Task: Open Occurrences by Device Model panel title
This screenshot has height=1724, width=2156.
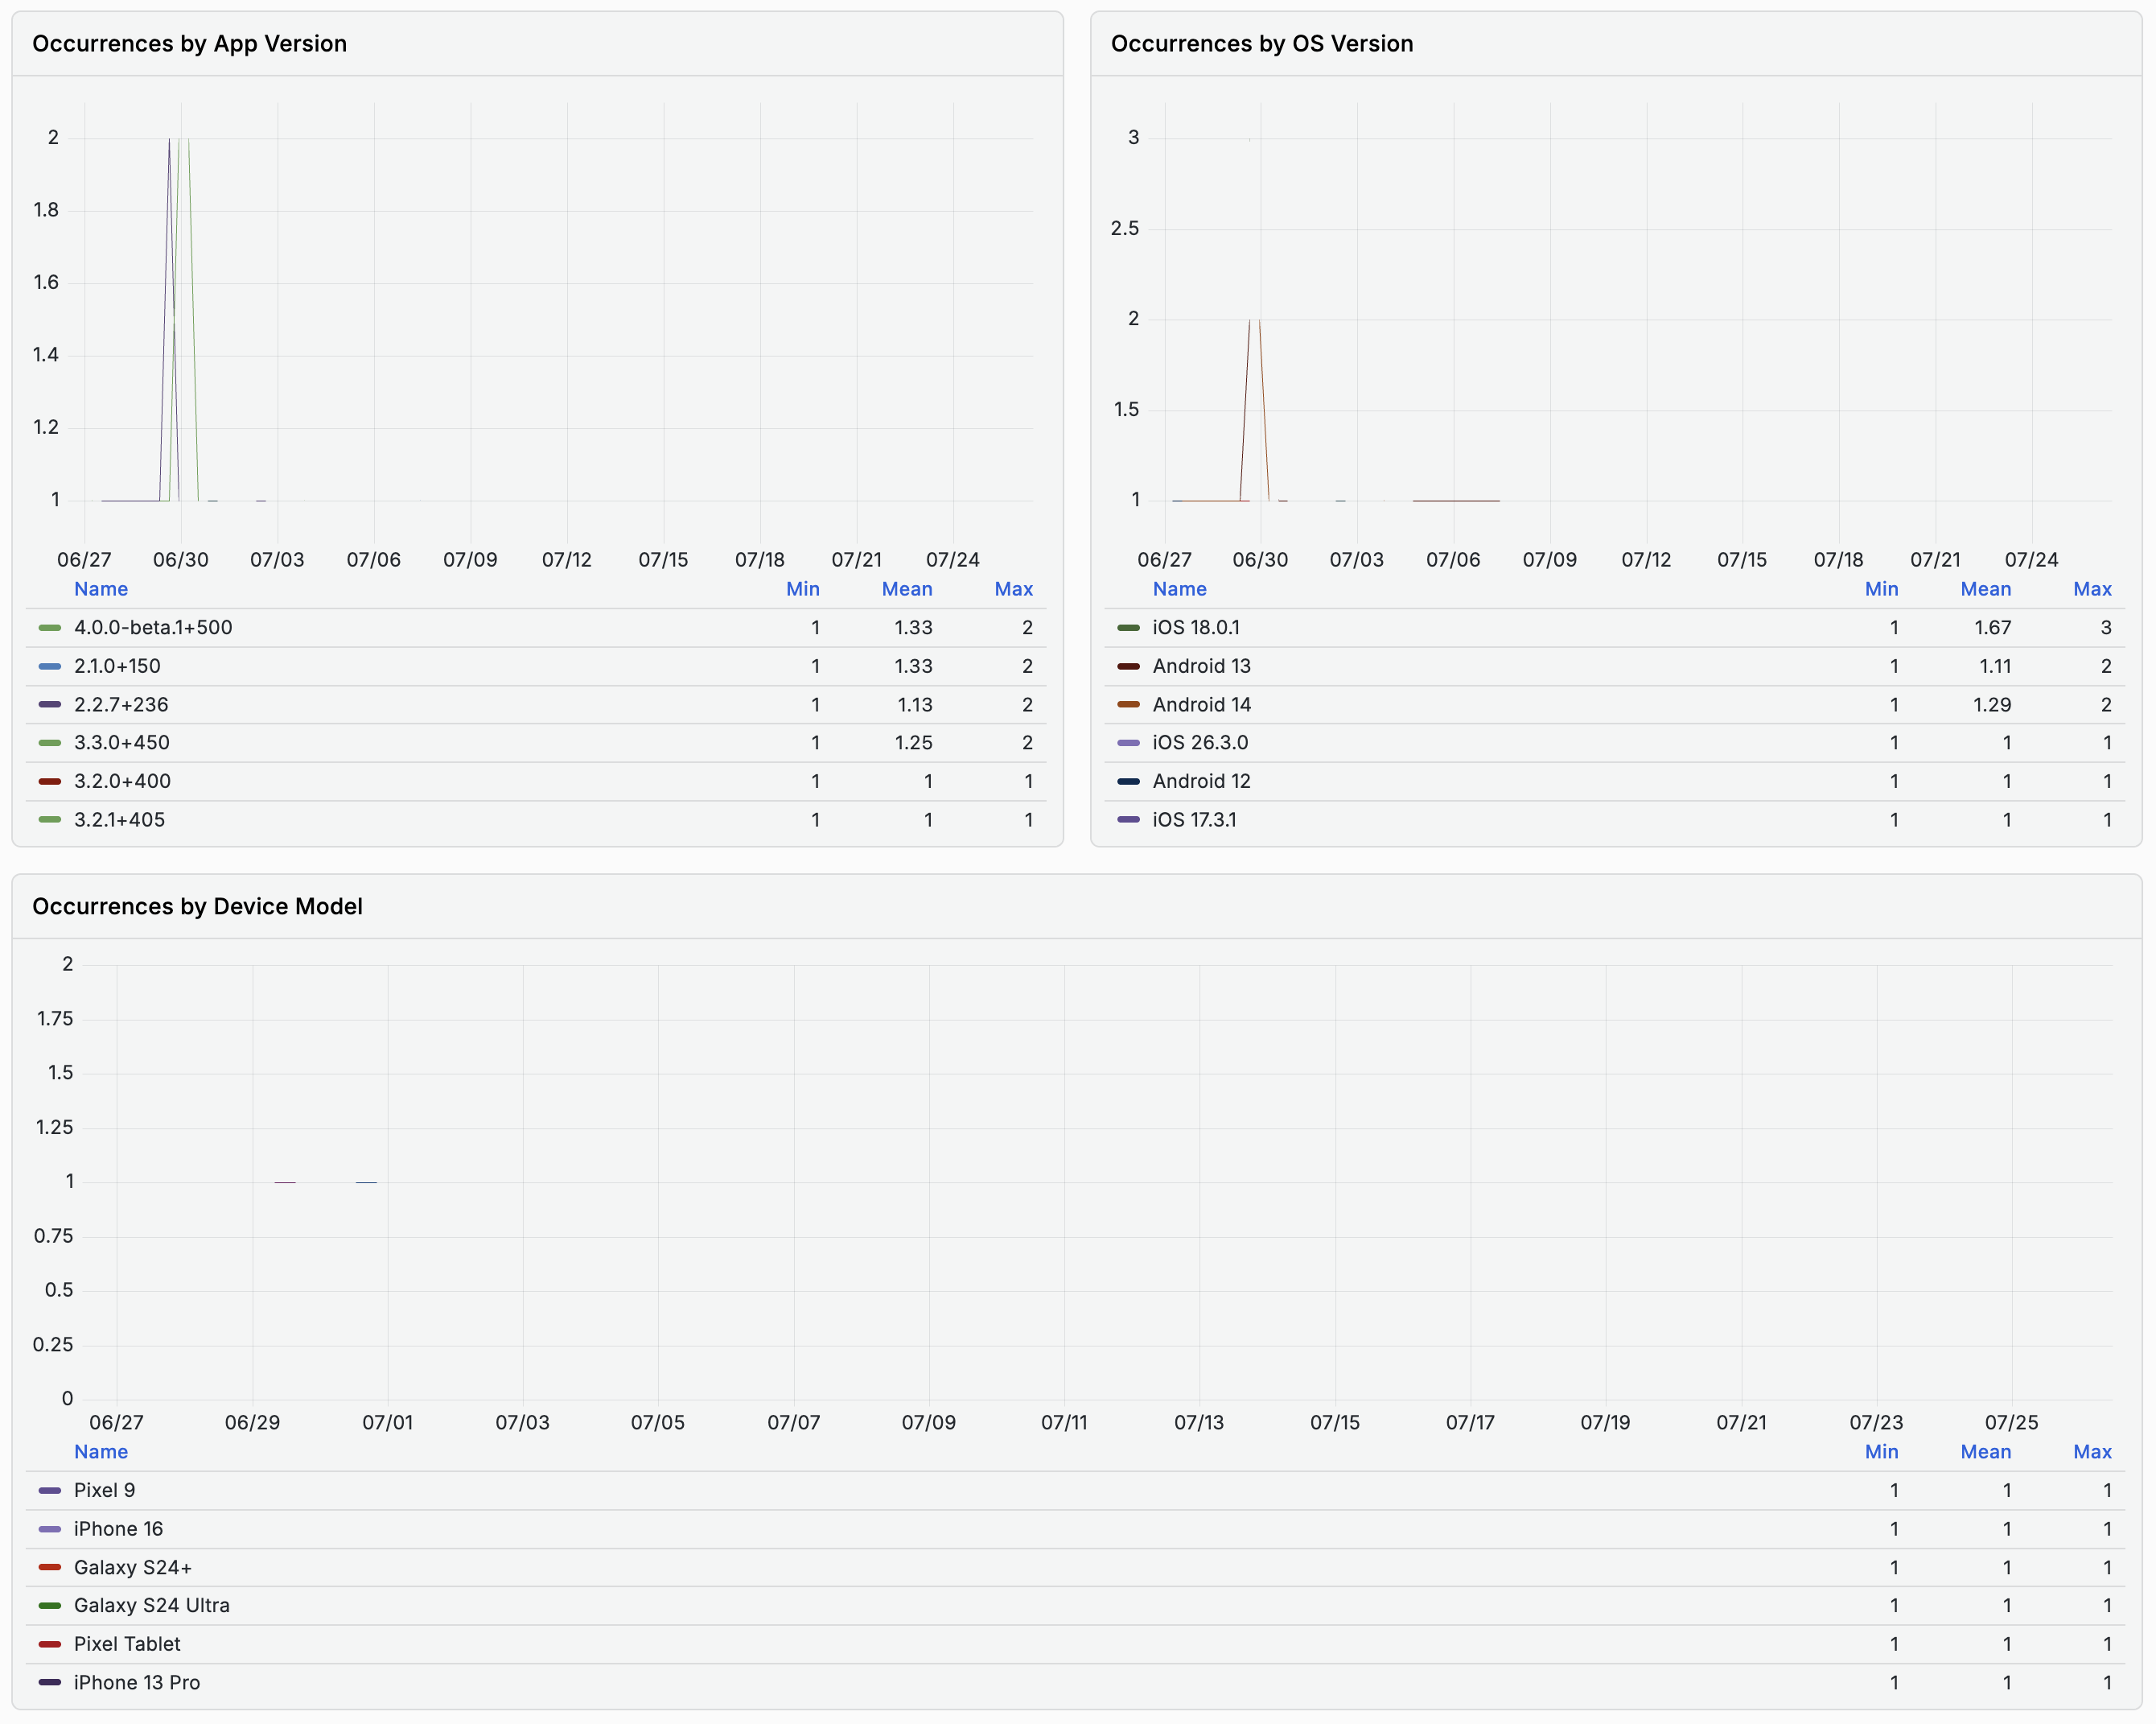Action: tap(197, 906)
